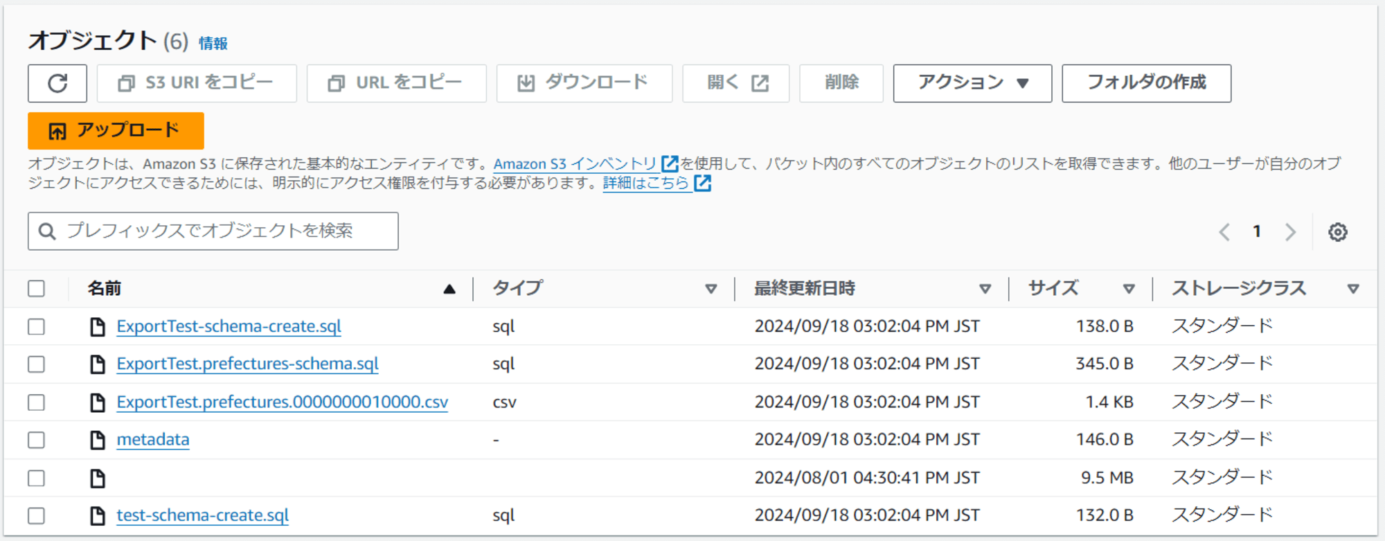Screen dimensions: 1385x541
Task: Click the サイズ column header text
Action: pyautogui.click(x=1053, y=288)
